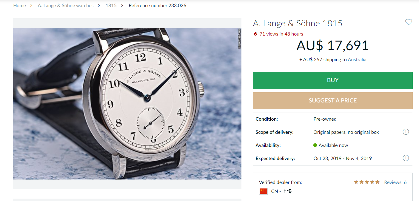The image size is (419, 201).
Task: Navigate to 1815 breadcrumb
Action: (x=111, y=5)
